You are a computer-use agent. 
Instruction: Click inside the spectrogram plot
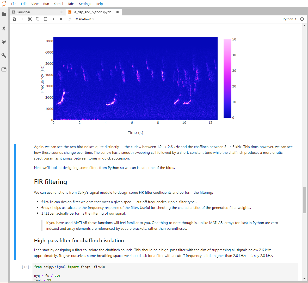(135, 78)
